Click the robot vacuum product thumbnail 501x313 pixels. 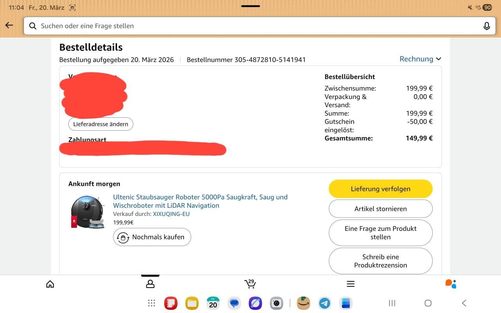[x=88, y=212]
